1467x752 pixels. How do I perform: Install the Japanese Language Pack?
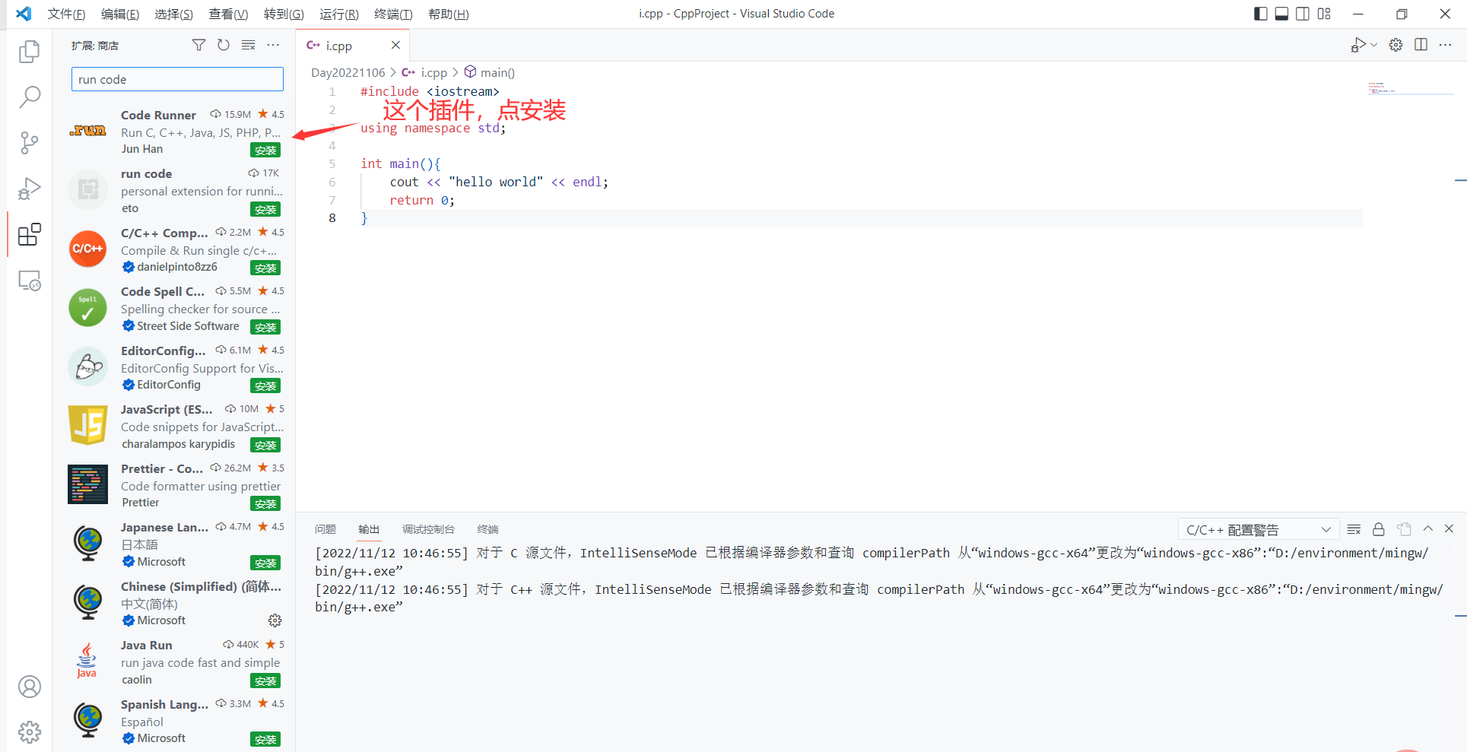(265, 563)
